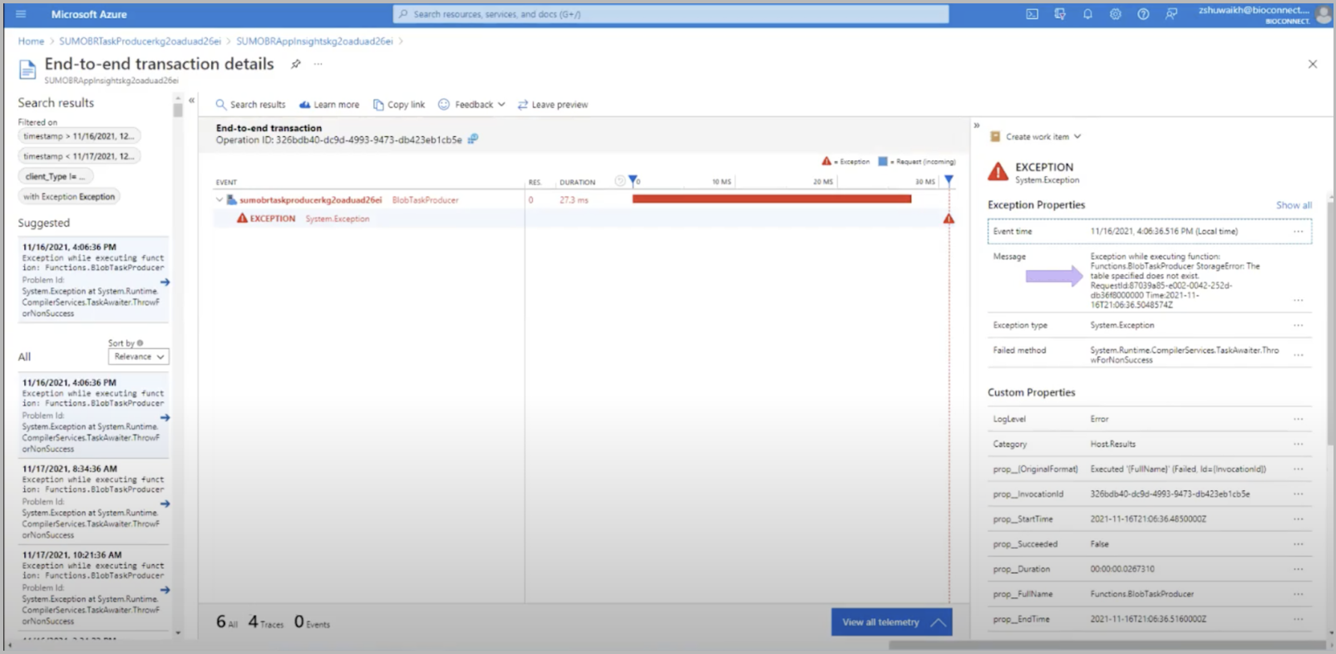Pin the End-to-end transaction details blade
1336x654 pixels.
click(x=296, y=64)
